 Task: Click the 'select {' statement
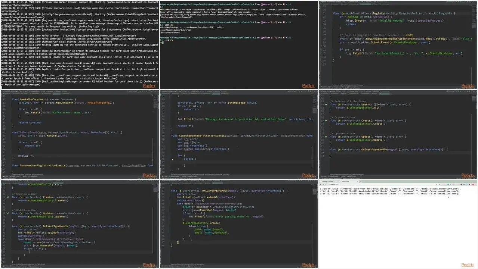pos(189,159)
